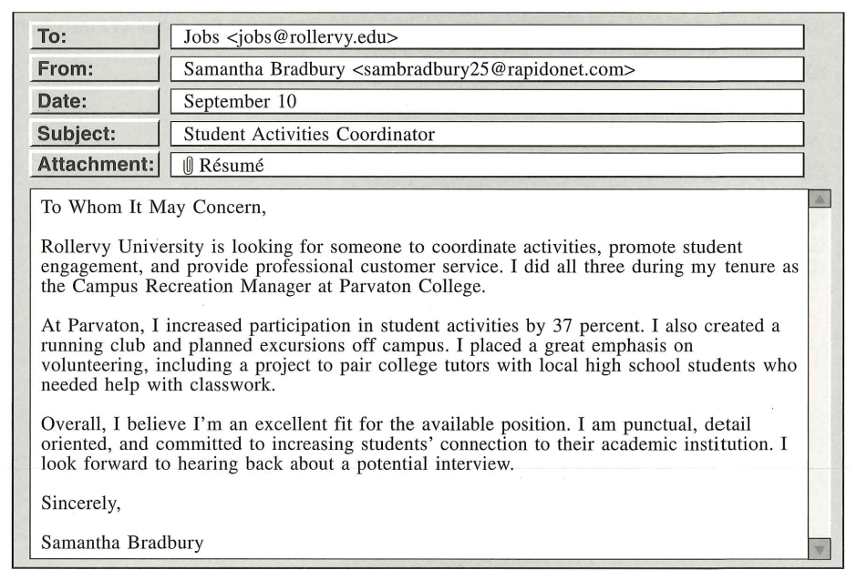857x580 pixels.
Task: Click the scrollbar up arrow
Action: coord(820,198)
